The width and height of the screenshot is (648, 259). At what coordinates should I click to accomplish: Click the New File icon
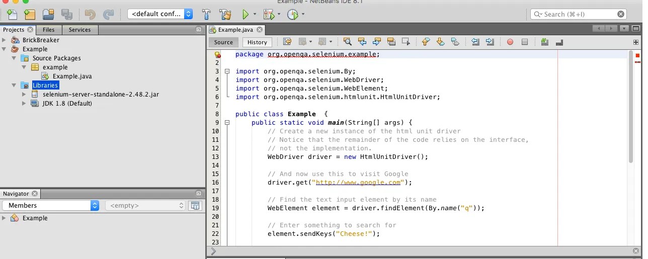click(12, 15)
